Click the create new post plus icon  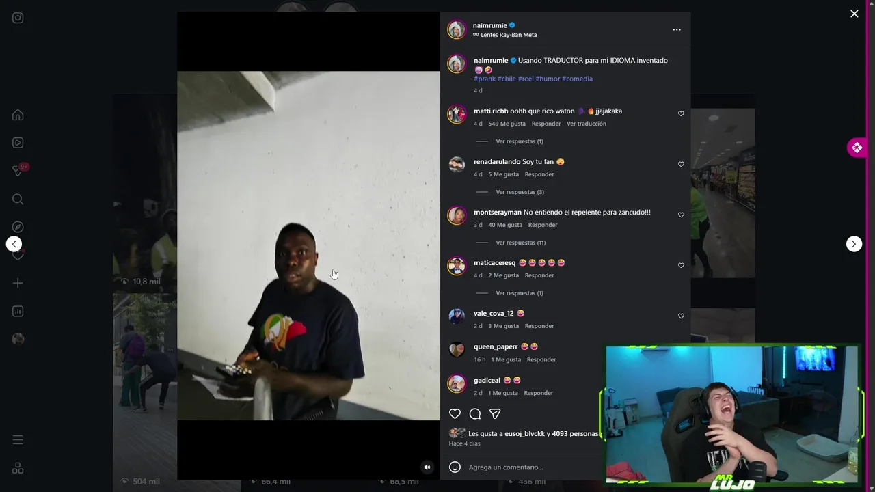(x=18, y=283)
